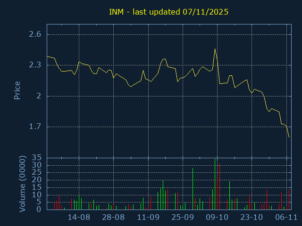Select the 11-09 date label
302x226 pixels.
[148, 218]
